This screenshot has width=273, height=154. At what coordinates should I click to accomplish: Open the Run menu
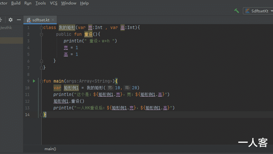click(x=28, y=3)
